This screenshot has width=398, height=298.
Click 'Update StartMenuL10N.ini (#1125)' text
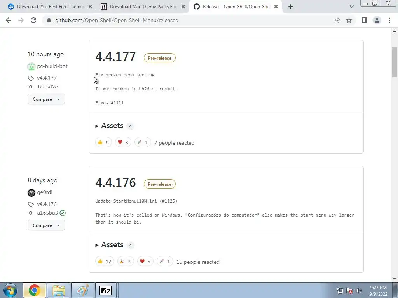136,201
